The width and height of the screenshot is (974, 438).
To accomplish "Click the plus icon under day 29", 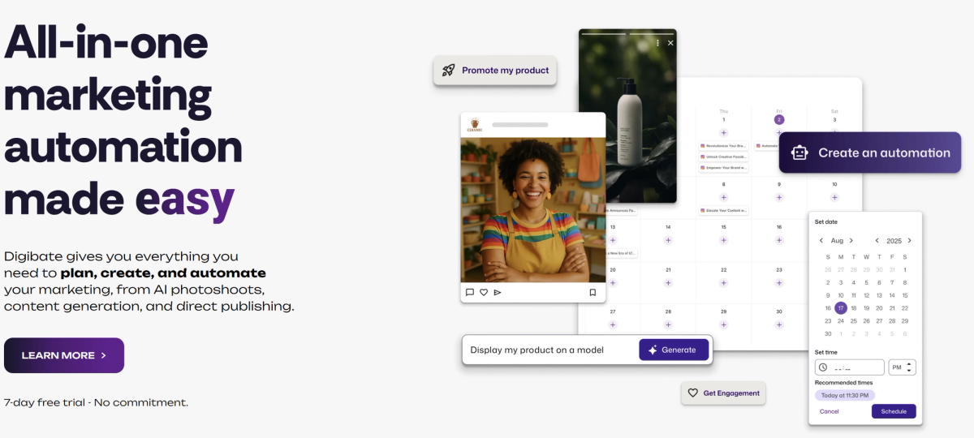I will pos(723,324).
